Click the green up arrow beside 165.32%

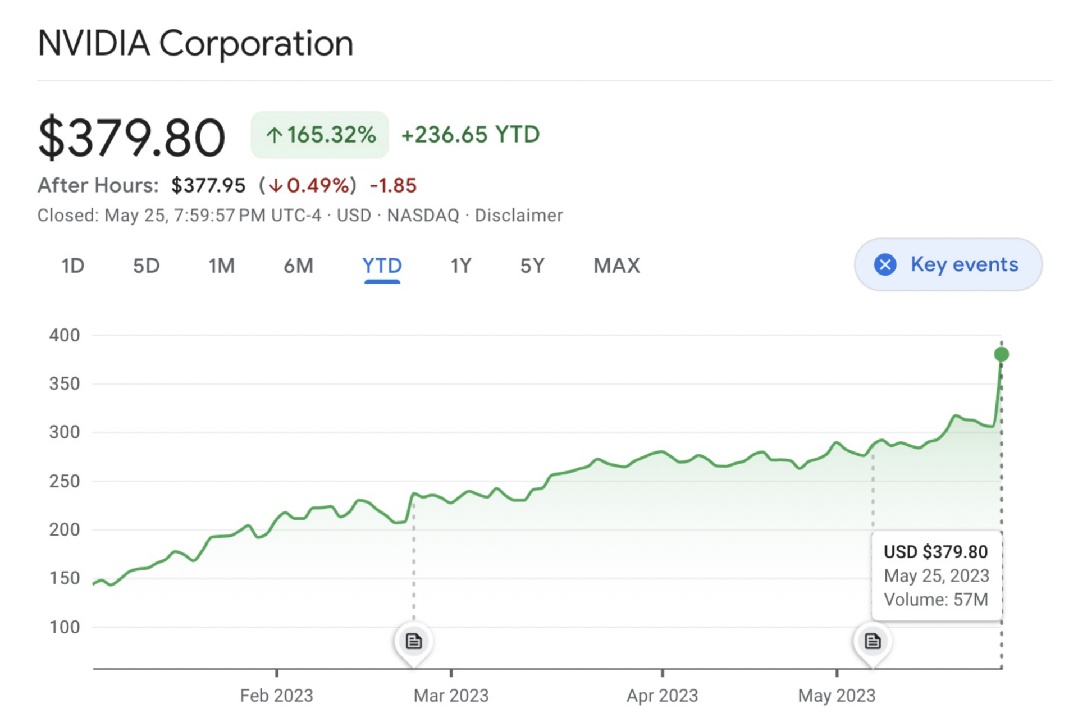pyautogui.click(x=275, y=135)
